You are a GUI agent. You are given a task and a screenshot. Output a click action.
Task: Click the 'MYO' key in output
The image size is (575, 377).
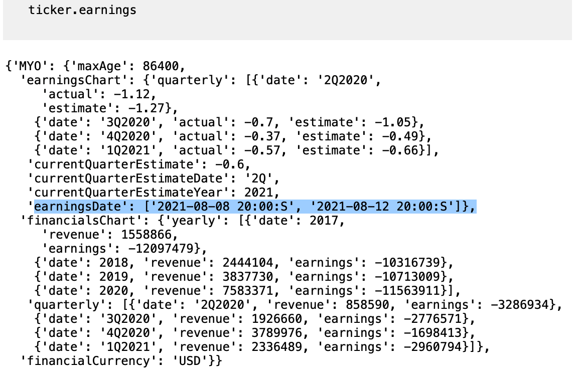(30, 66)
